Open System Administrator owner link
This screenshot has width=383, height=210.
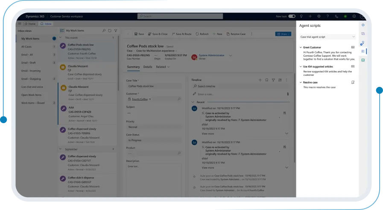tap(211, 55)
